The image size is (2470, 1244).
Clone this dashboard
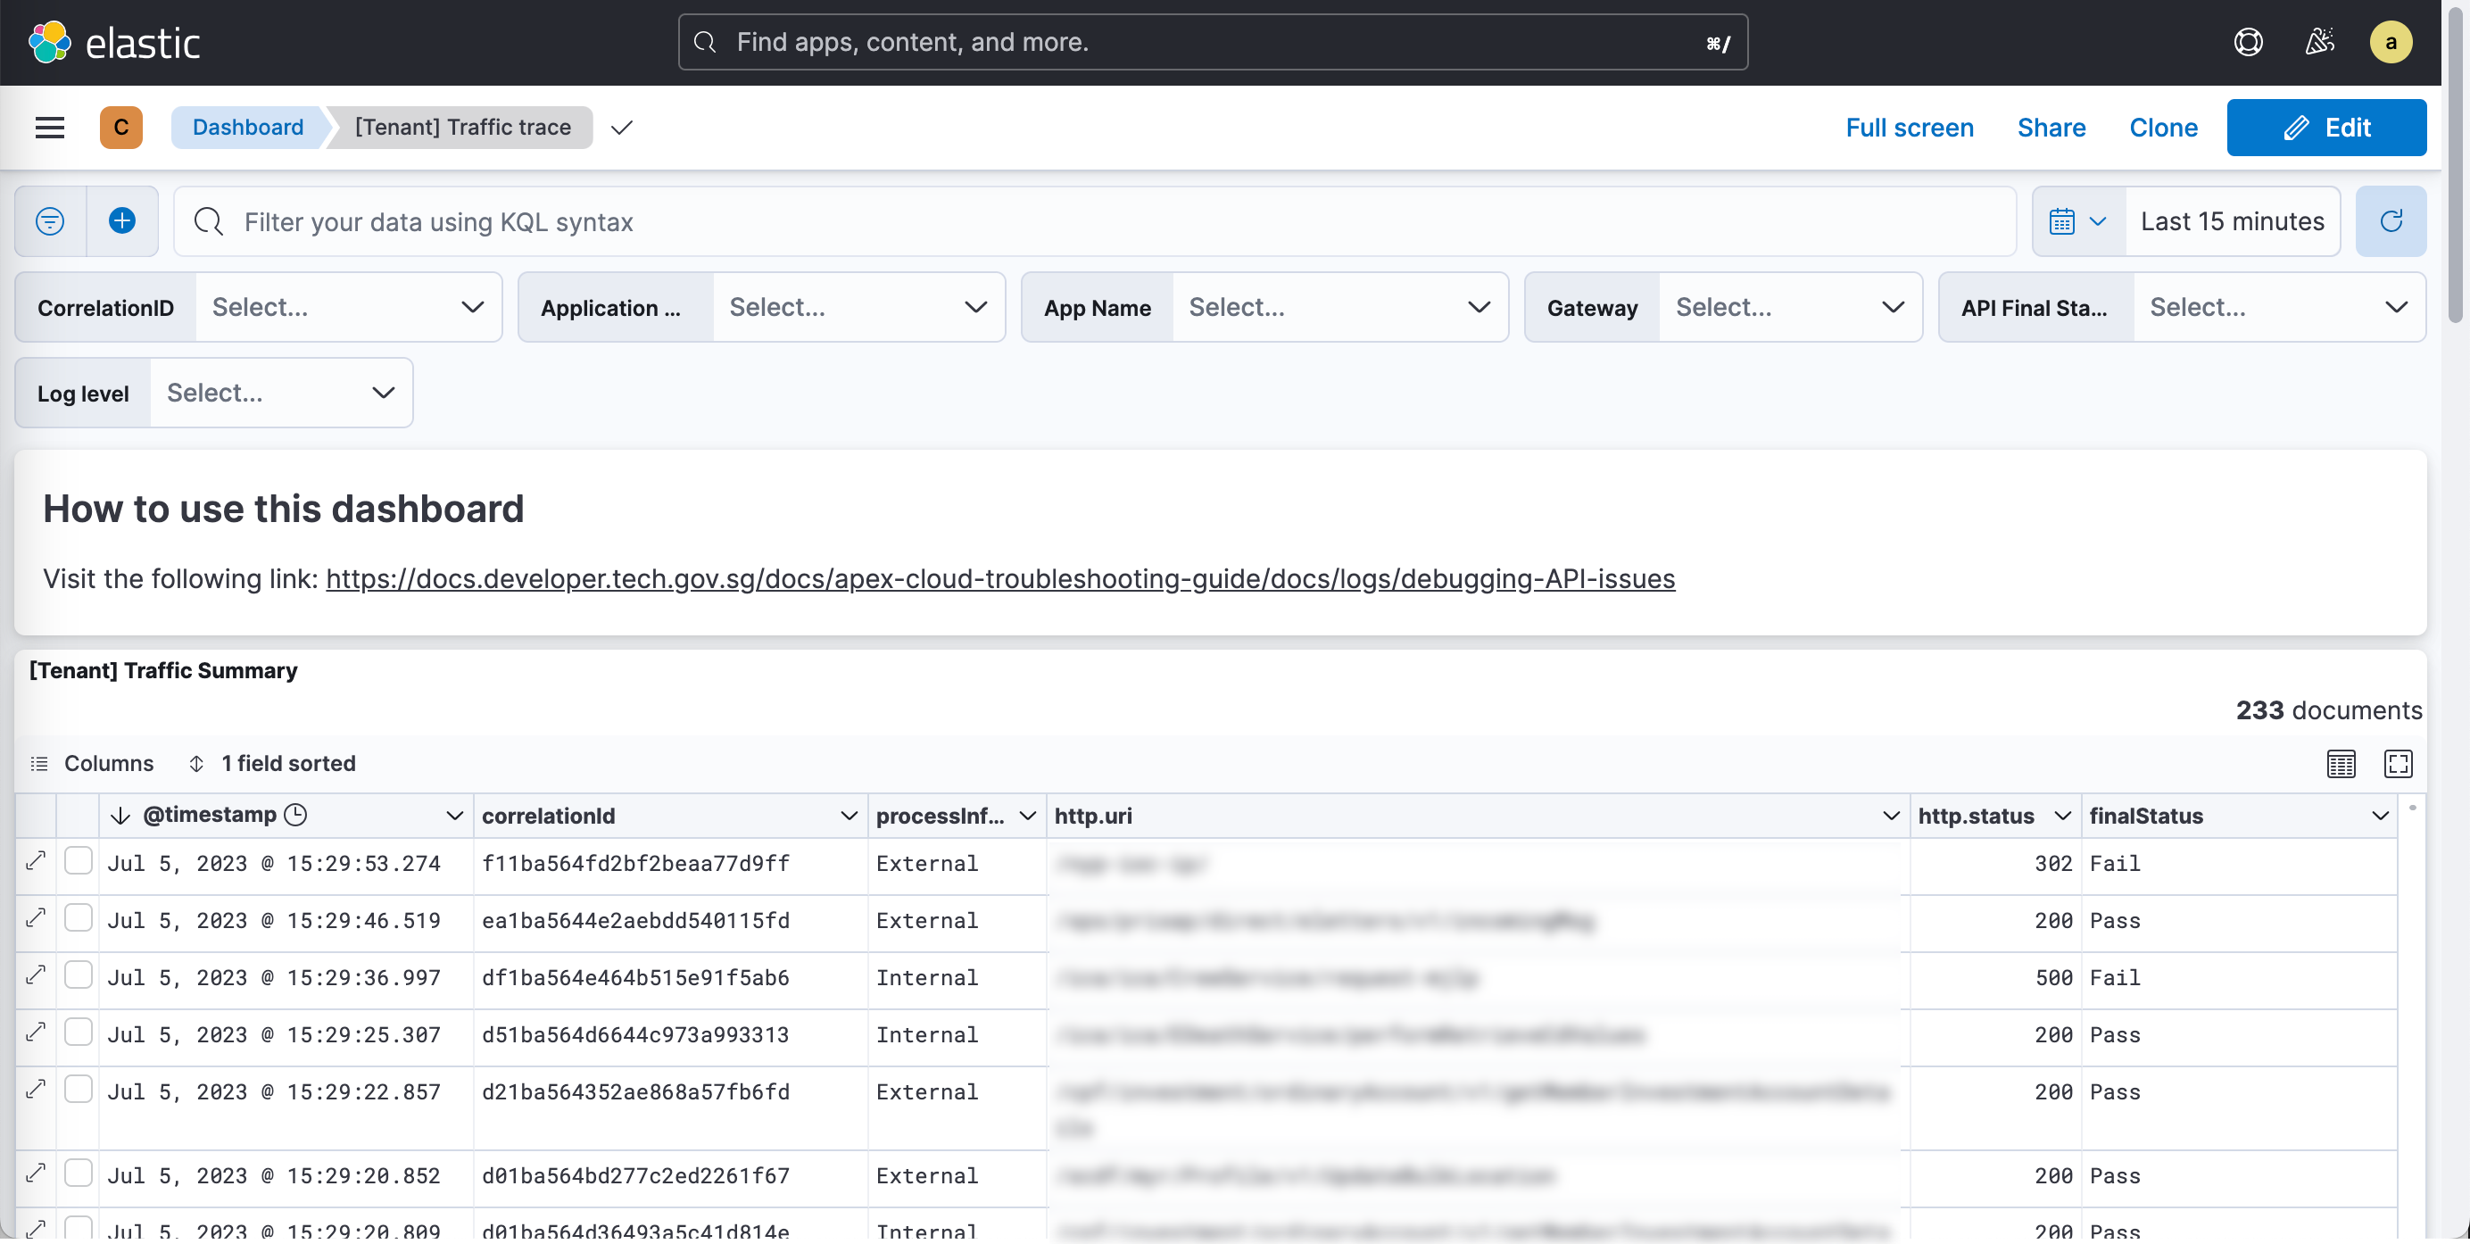click(2163, 127)
